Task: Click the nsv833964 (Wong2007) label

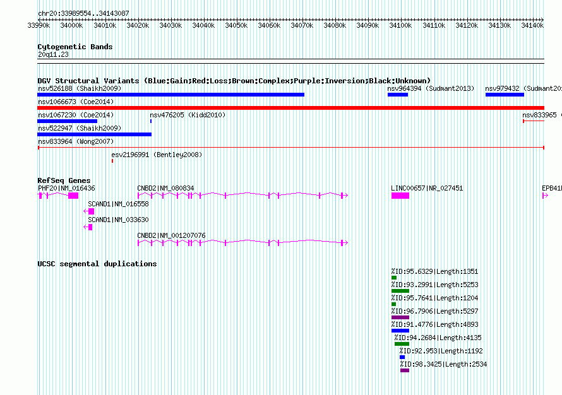Action: (76, 141)
